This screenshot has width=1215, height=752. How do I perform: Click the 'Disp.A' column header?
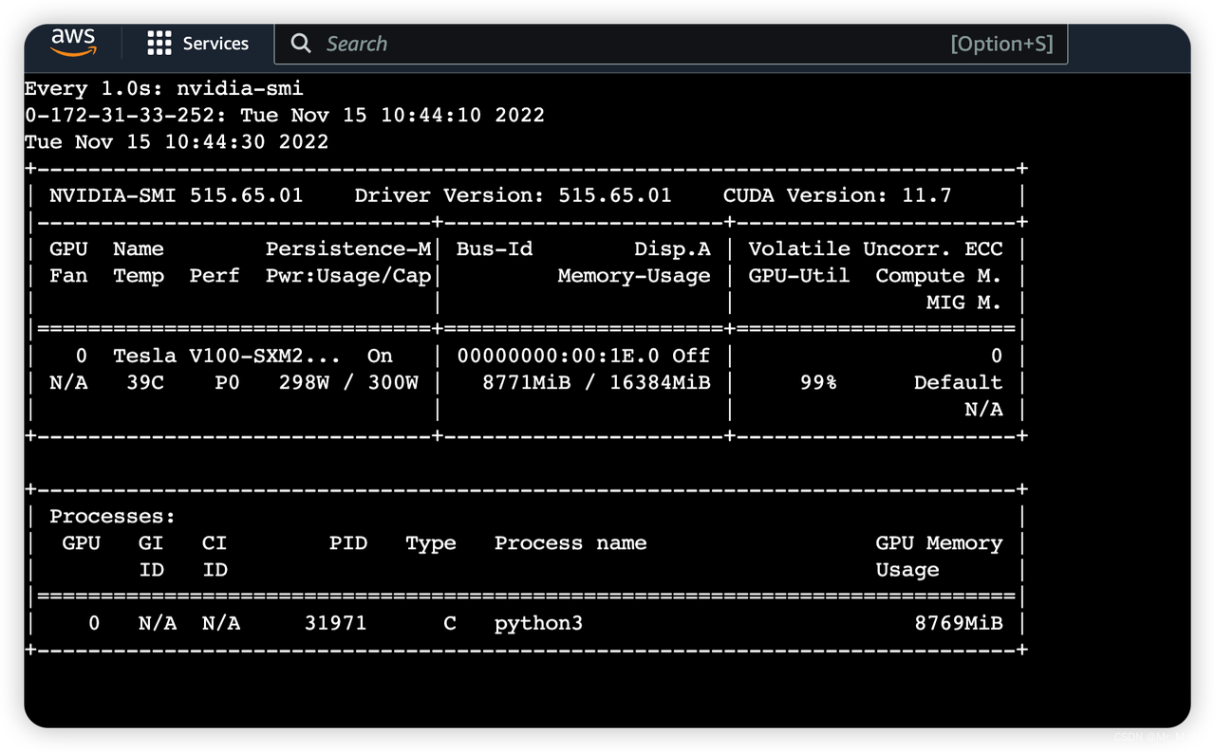click(x=672, y=248)
